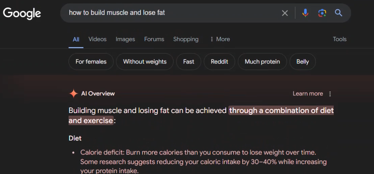Choose the Reddit filter chip
Viewport: 374px width, 174px height.
[219, 62]
